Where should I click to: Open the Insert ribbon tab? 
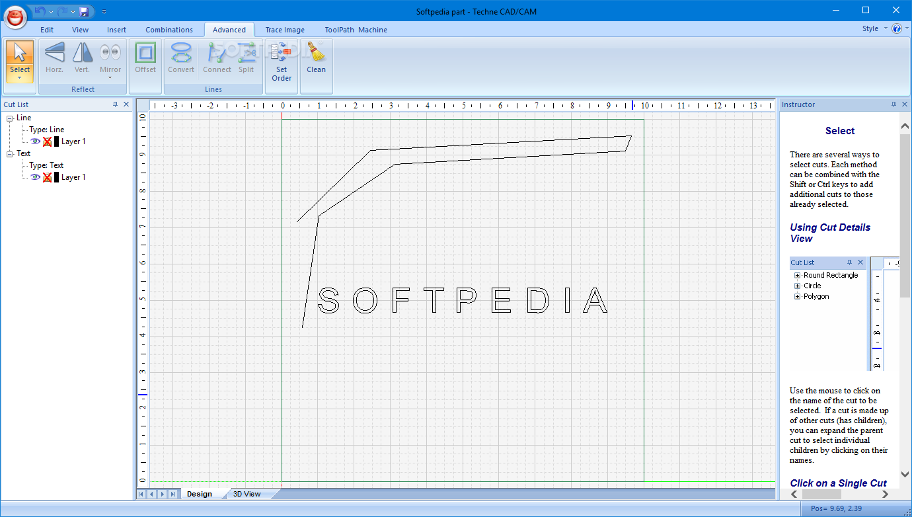(x=116, y=30)
